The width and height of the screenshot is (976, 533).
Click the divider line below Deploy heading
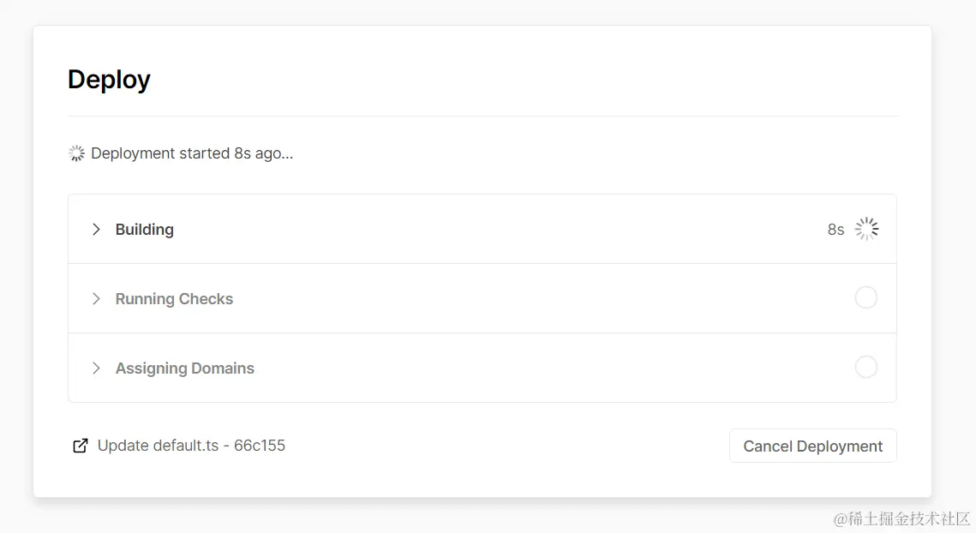(482, 116)
